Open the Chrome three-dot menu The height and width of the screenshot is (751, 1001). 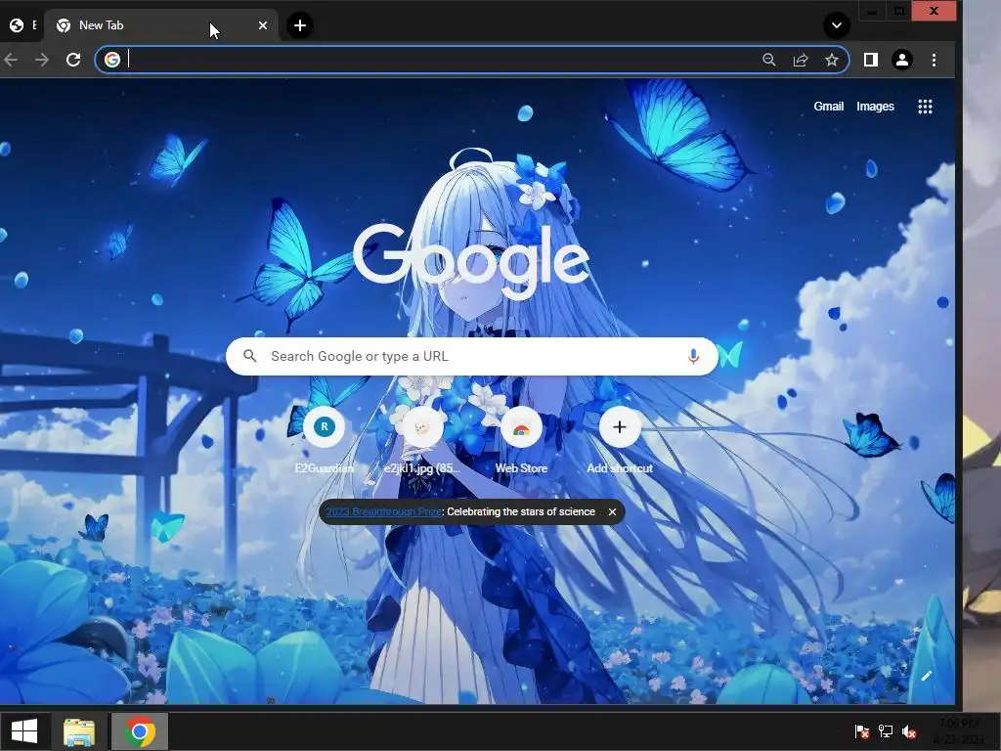(x=934, y=60)
